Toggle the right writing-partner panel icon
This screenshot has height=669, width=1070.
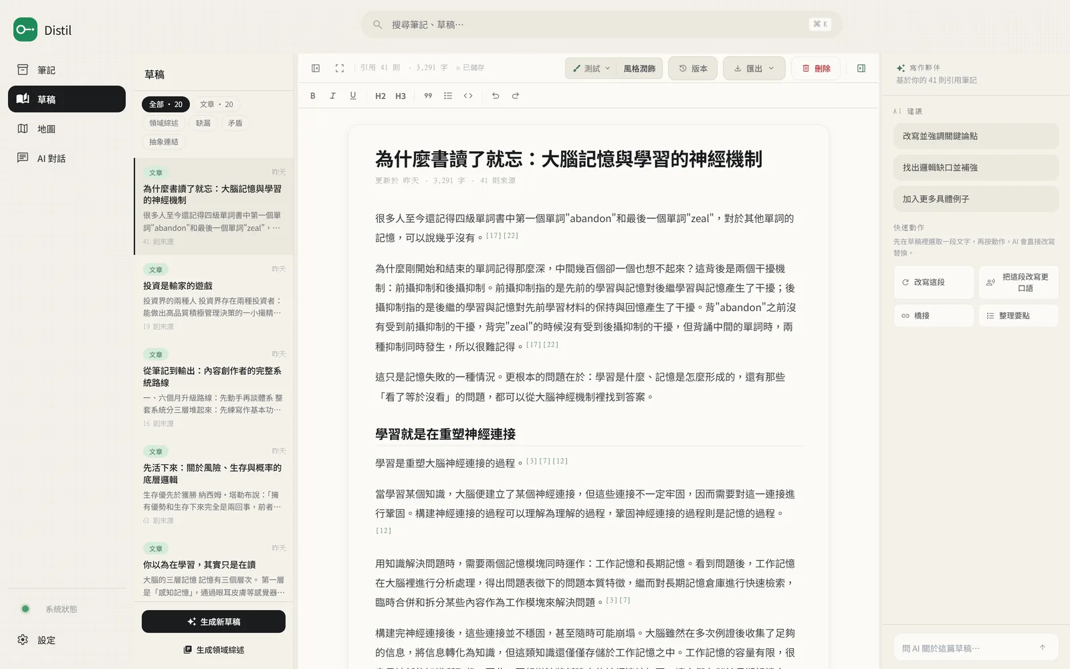pyautogui.click(x=861, y=68)
